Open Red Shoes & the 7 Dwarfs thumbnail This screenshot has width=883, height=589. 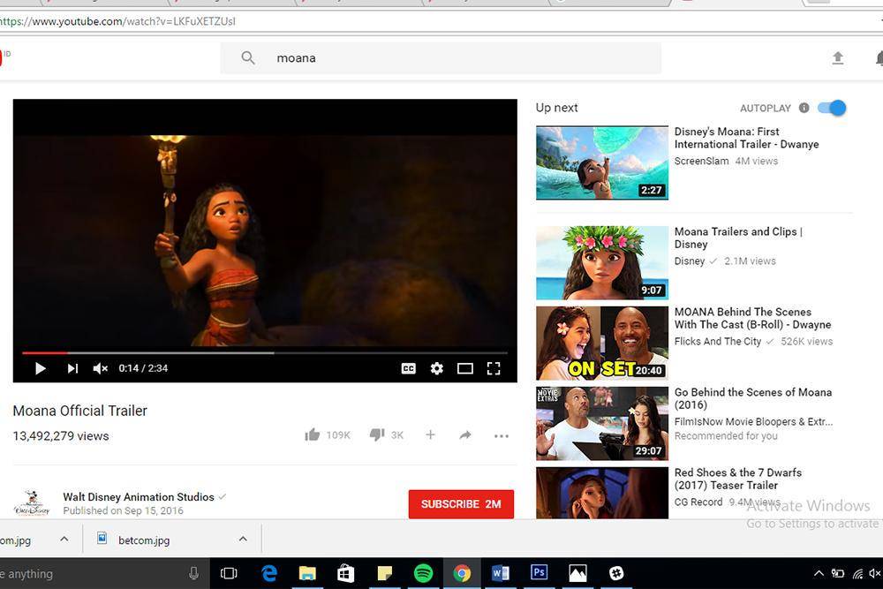[x=602, y=493]
